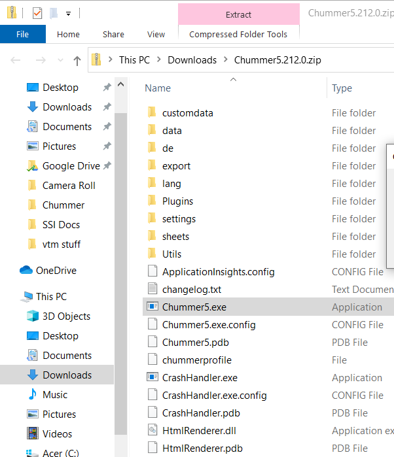This screenshot has width=394, height=457.
Task: Open Videos under This PC
Action: pyautogui.click(x=57, y=433)
